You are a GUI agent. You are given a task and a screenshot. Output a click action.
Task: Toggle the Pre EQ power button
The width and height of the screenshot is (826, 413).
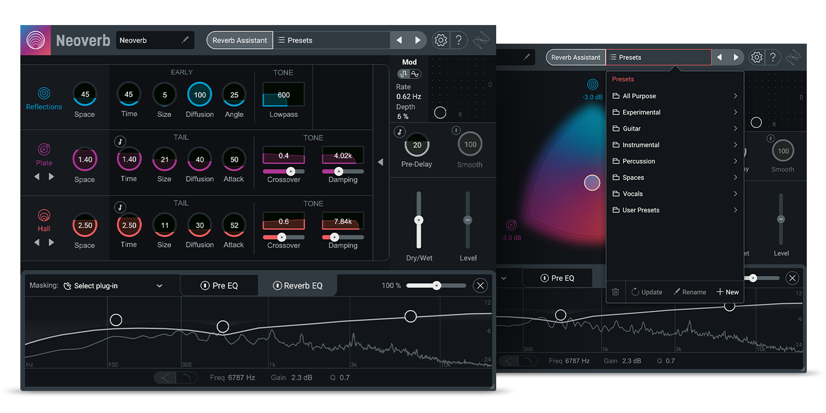[x=205, y=286]
